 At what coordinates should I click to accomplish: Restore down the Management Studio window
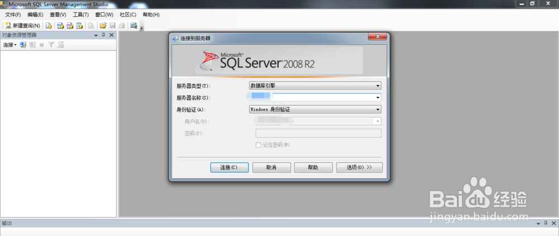533,3
